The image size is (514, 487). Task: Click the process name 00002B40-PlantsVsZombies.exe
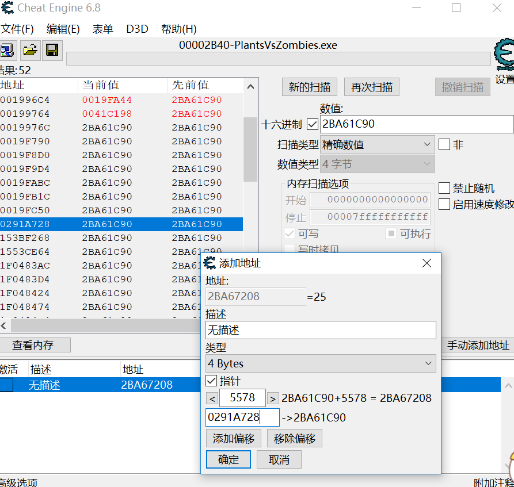tap(258, 45)
